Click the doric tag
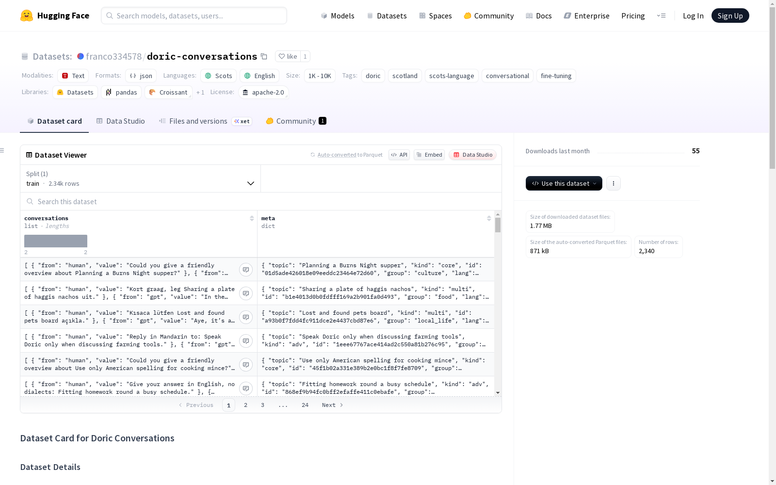The width and height of the screenshot is (776, 485). coord(373,76)
